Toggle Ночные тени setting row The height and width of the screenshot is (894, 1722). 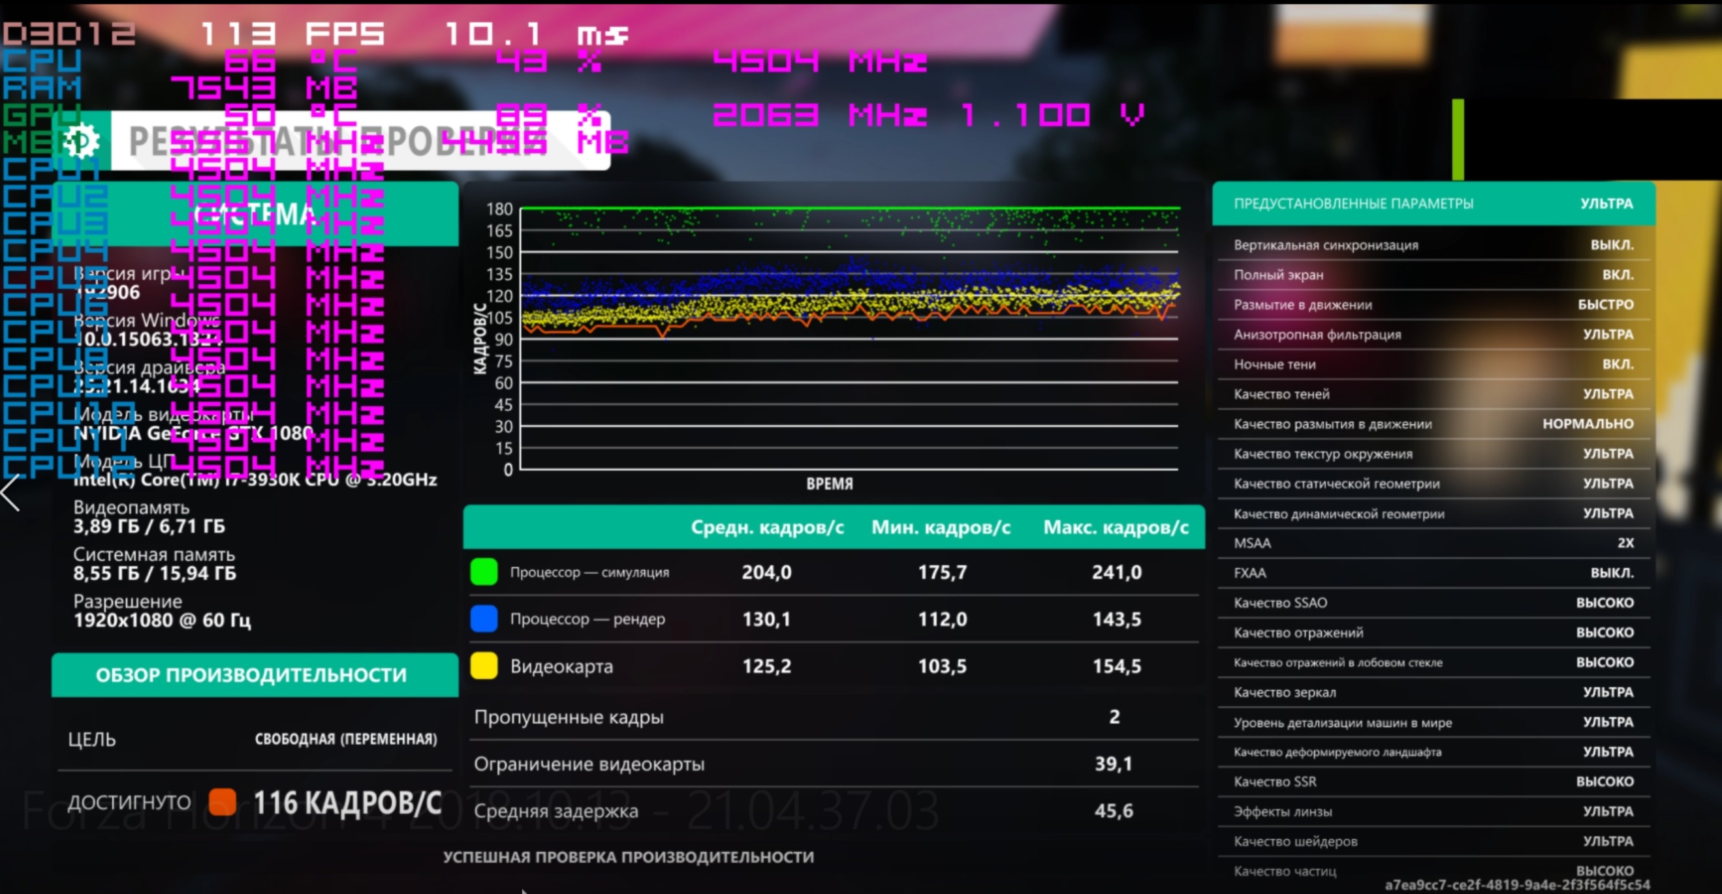(1433, 365)
